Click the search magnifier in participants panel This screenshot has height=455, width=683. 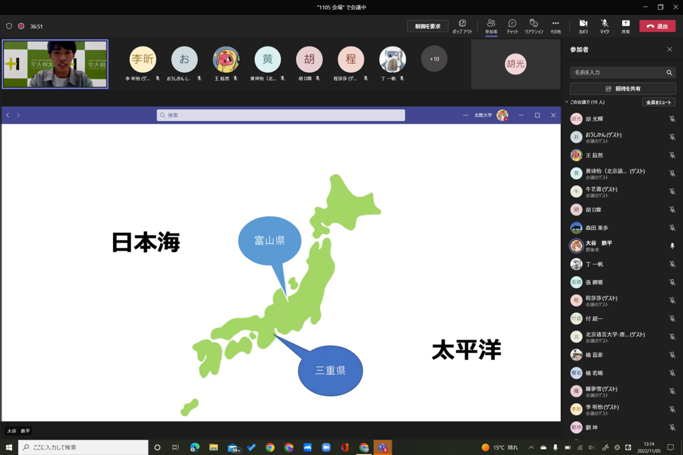click(x=669, y=73)
